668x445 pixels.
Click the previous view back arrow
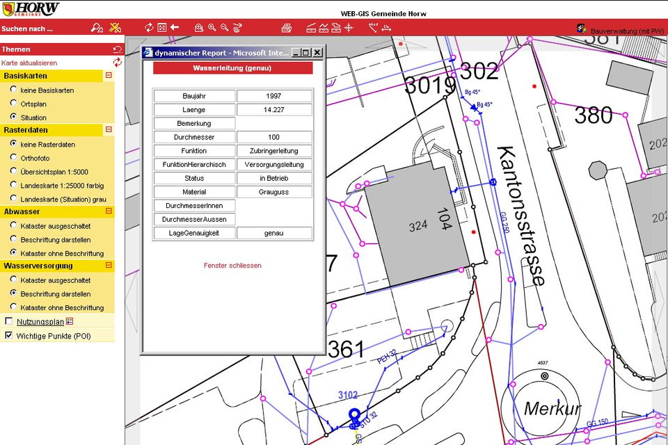coord(174,28)
